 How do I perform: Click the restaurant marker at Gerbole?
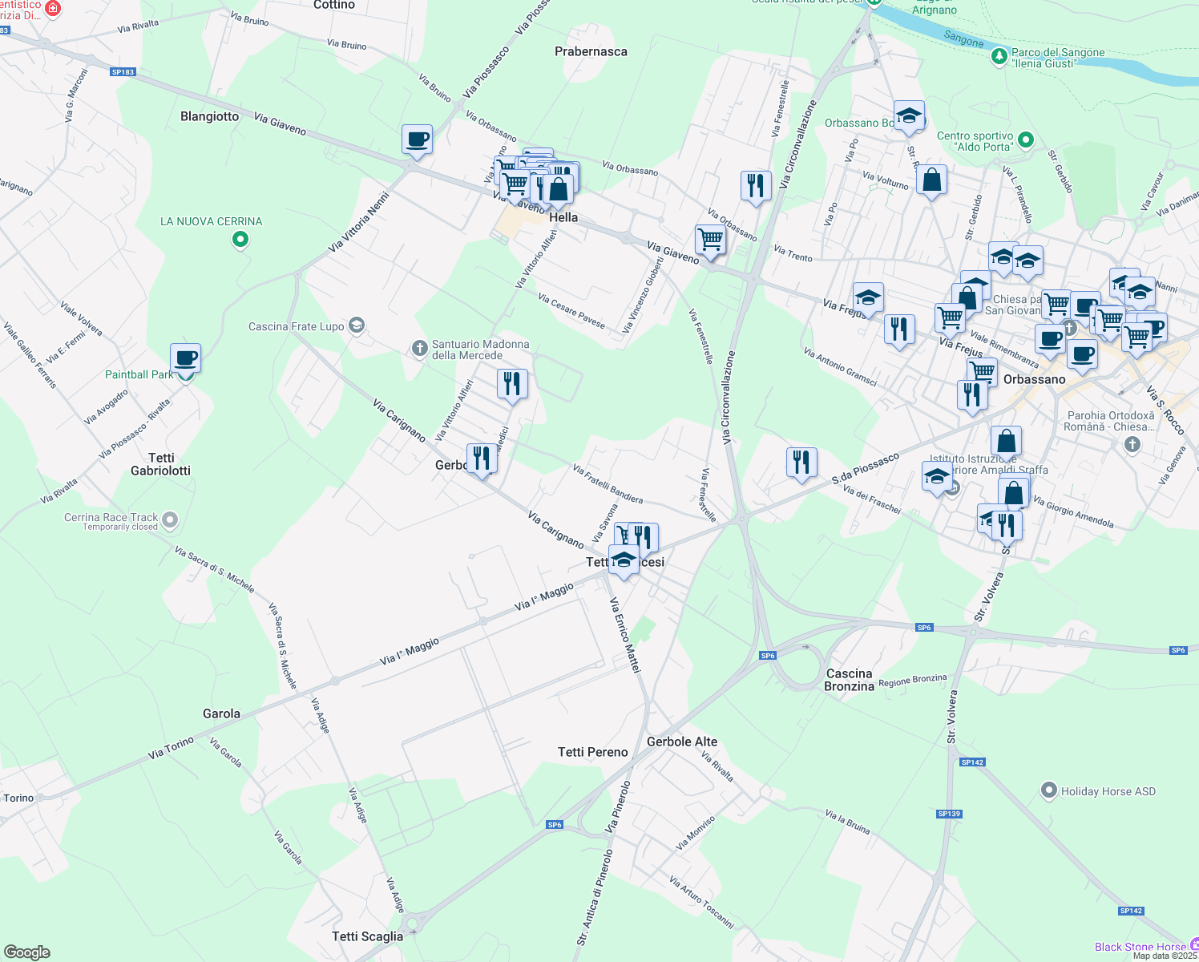[x=482, y=459]
